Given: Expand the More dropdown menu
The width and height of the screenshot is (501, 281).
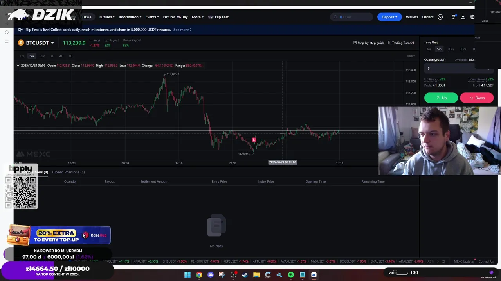Looking at the screenshot, I should [x=198, y=17].
